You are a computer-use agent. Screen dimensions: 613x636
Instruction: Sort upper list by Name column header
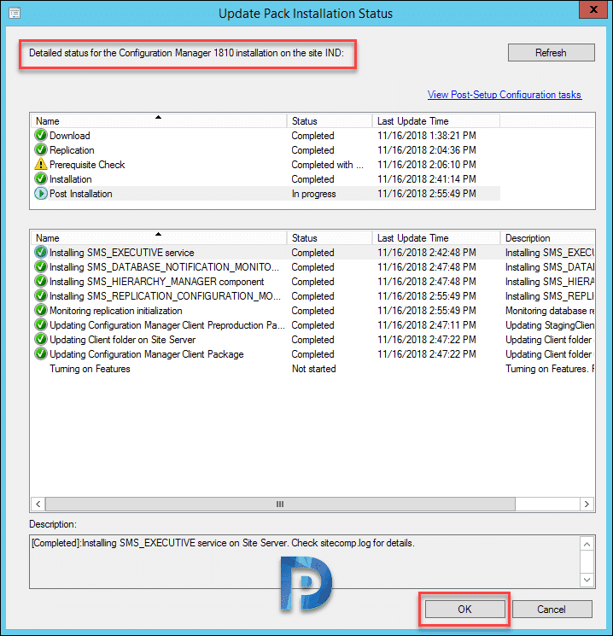coord(159,121)
